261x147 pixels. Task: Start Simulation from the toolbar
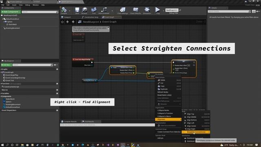(147, 11)
